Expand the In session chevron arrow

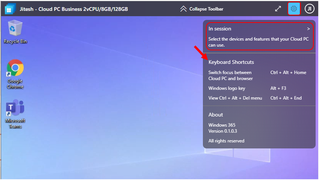point(308,29)
